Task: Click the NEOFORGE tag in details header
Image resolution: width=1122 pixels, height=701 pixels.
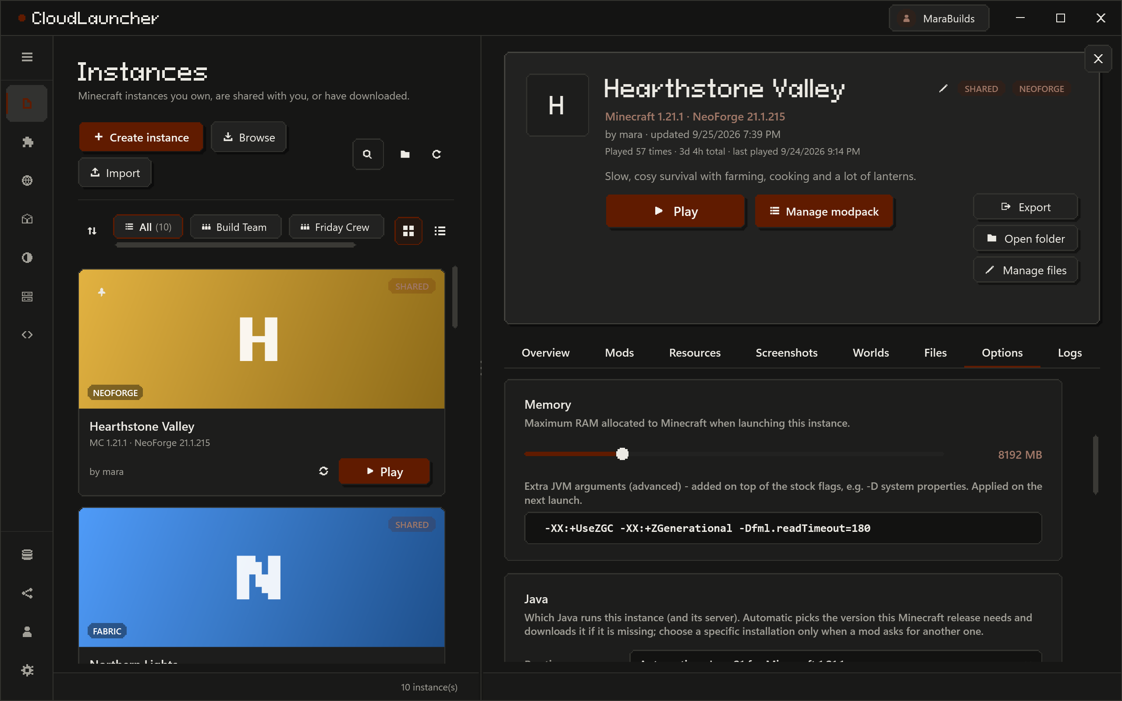Action: point(1041,89)
